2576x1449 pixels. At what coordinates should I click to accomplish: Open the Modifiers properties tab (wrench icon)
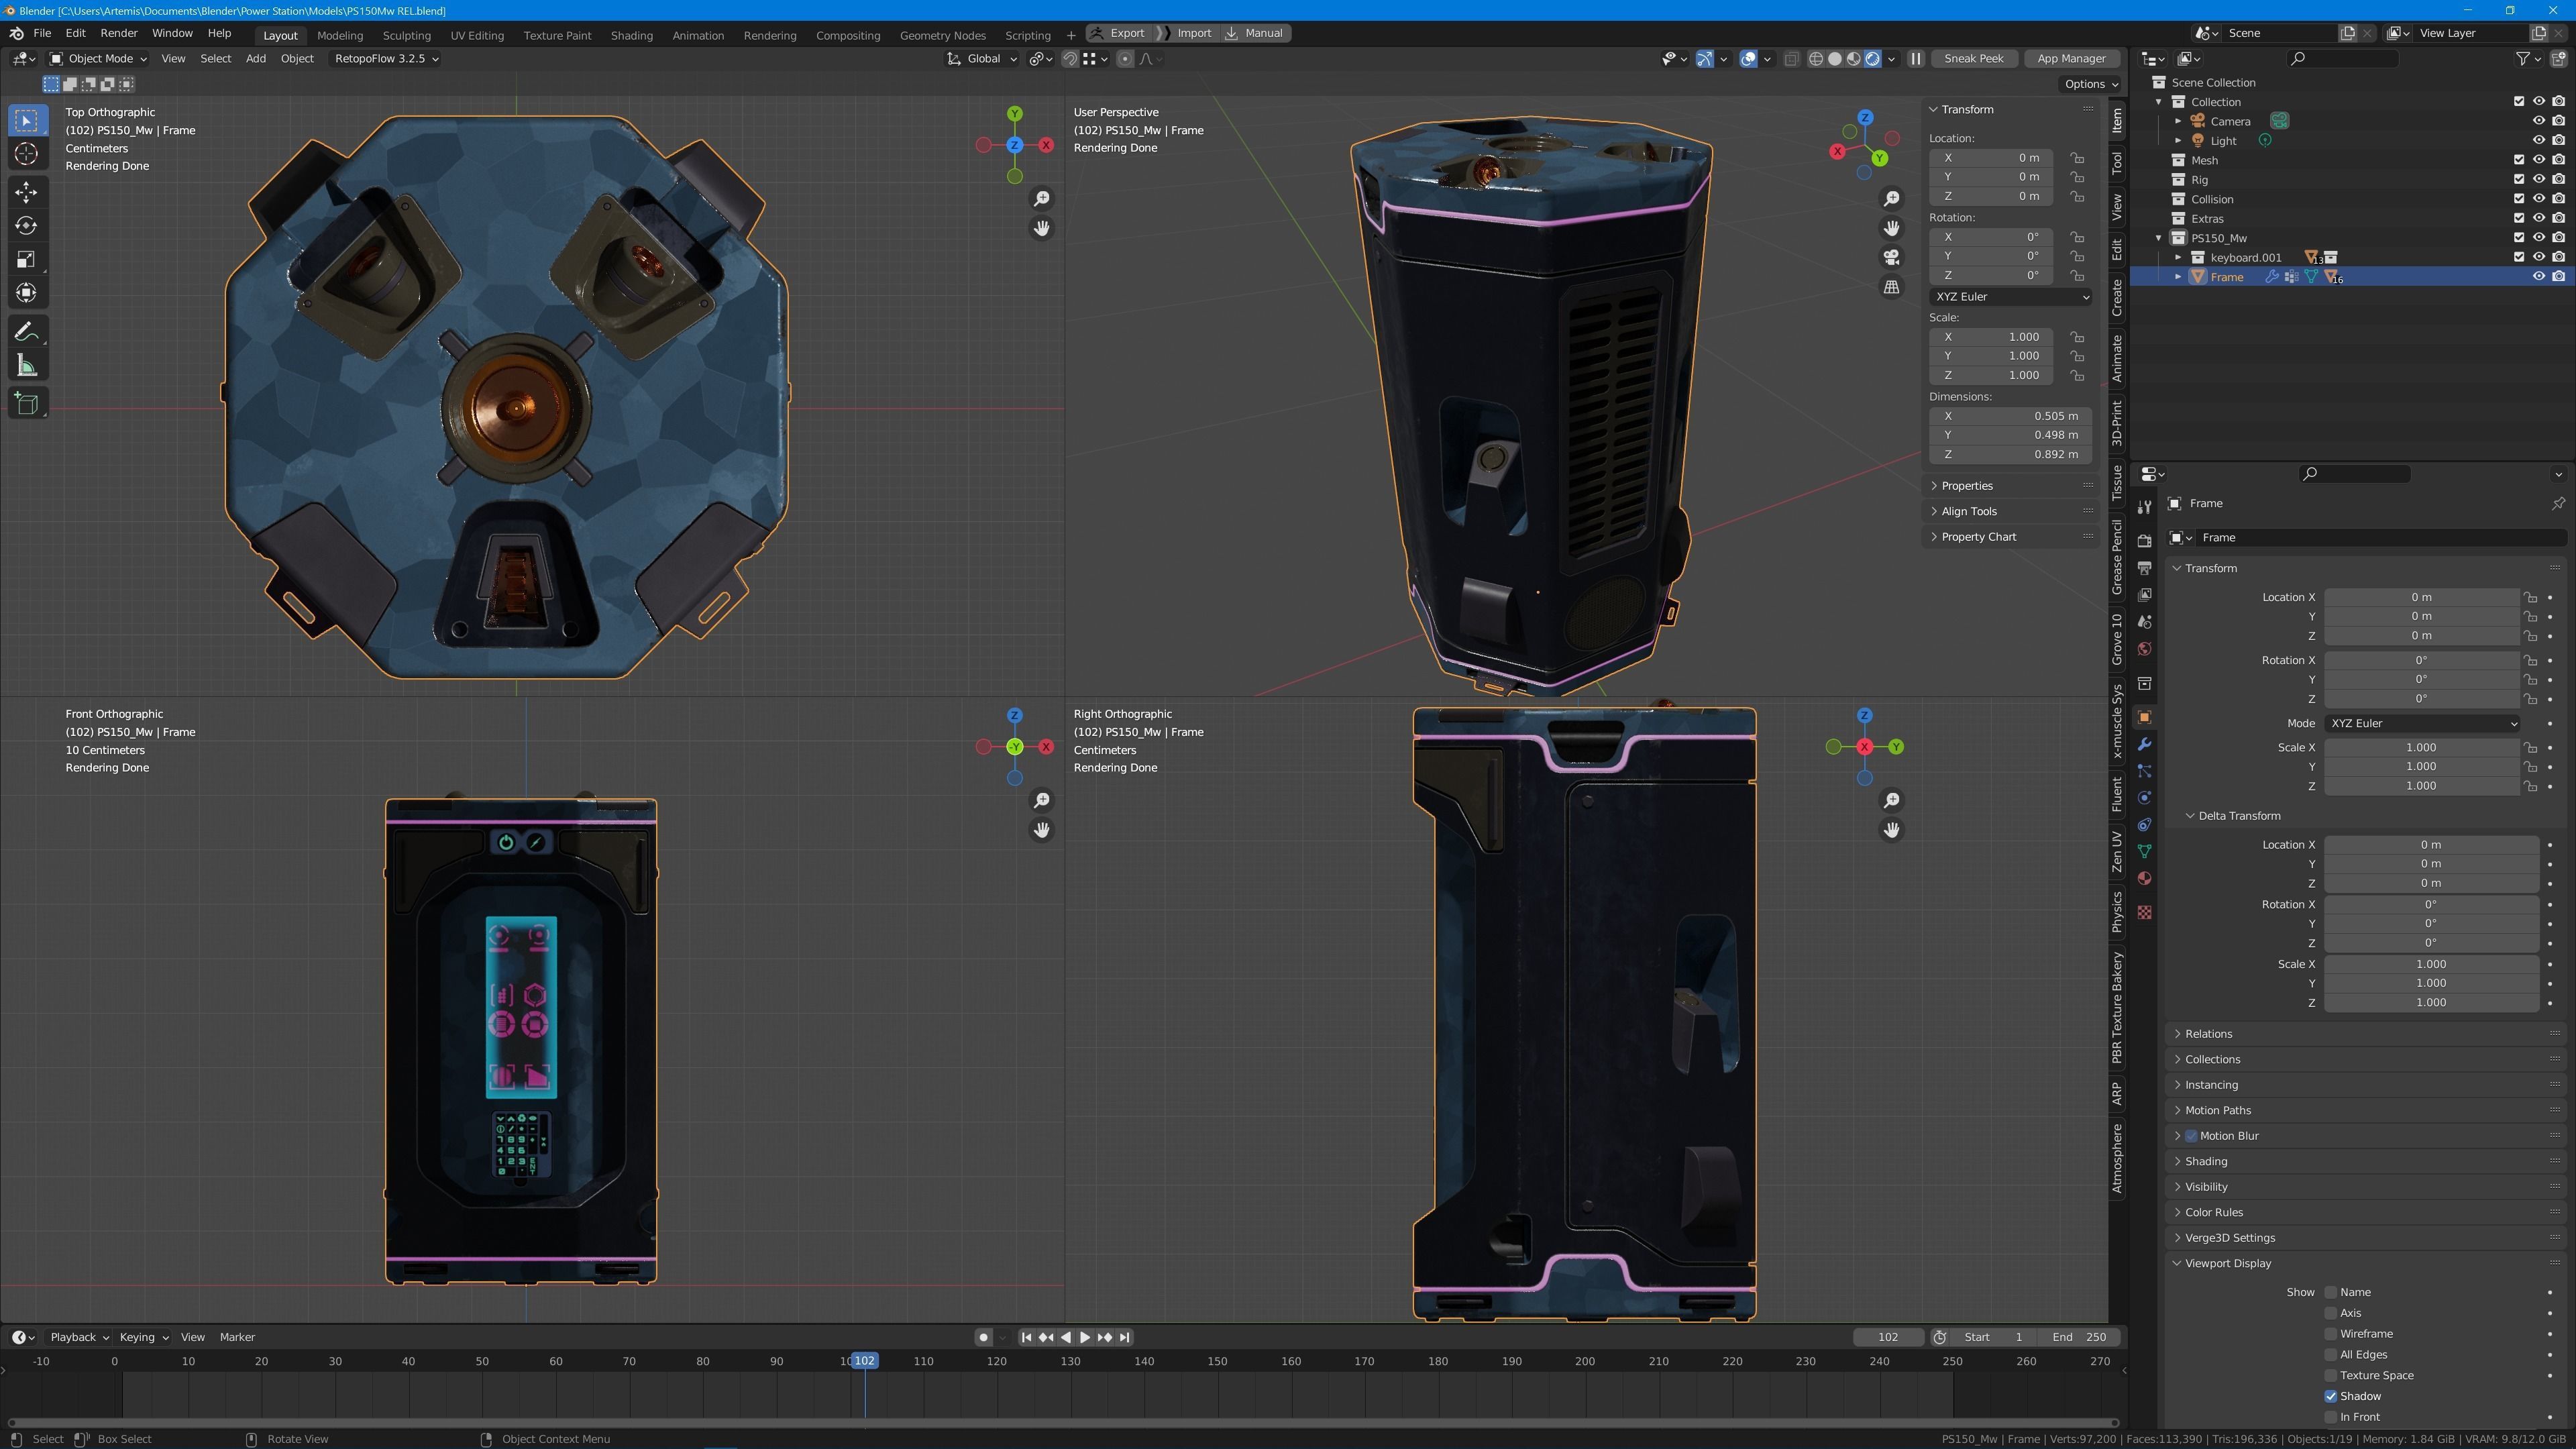(2144, 744)
